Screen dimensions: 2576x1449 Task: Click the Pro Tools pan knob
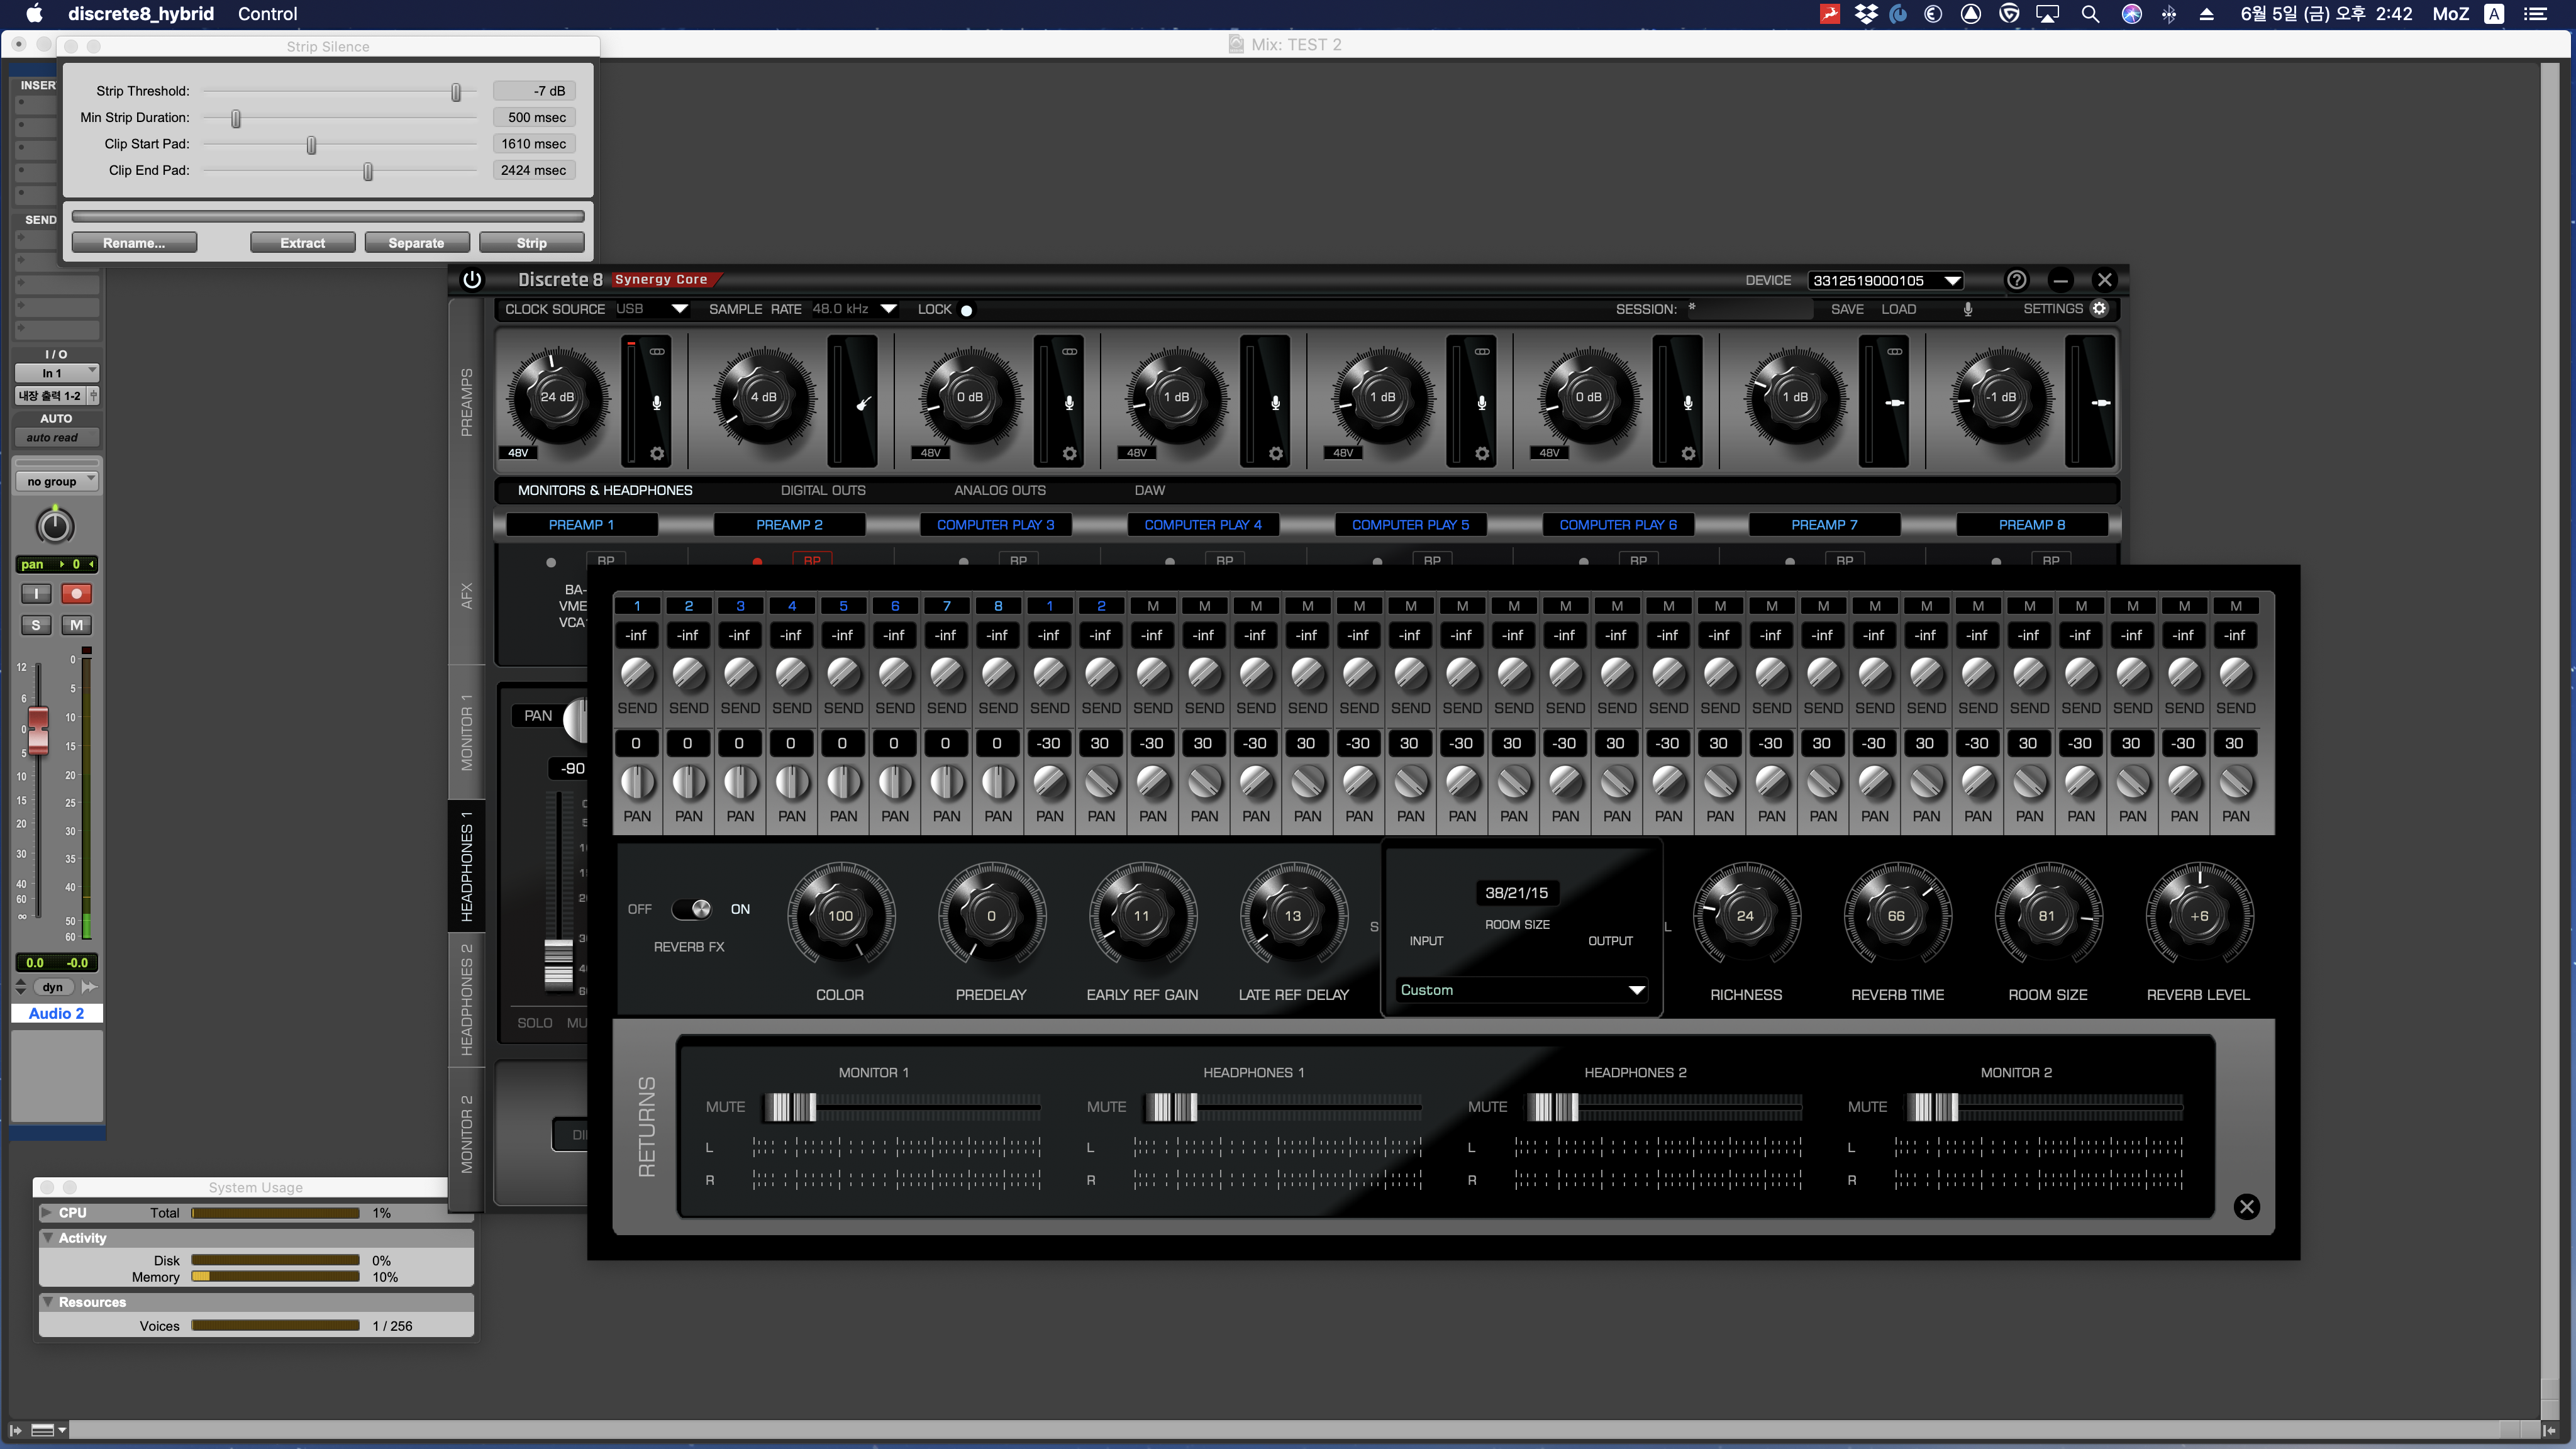(55, 526)
